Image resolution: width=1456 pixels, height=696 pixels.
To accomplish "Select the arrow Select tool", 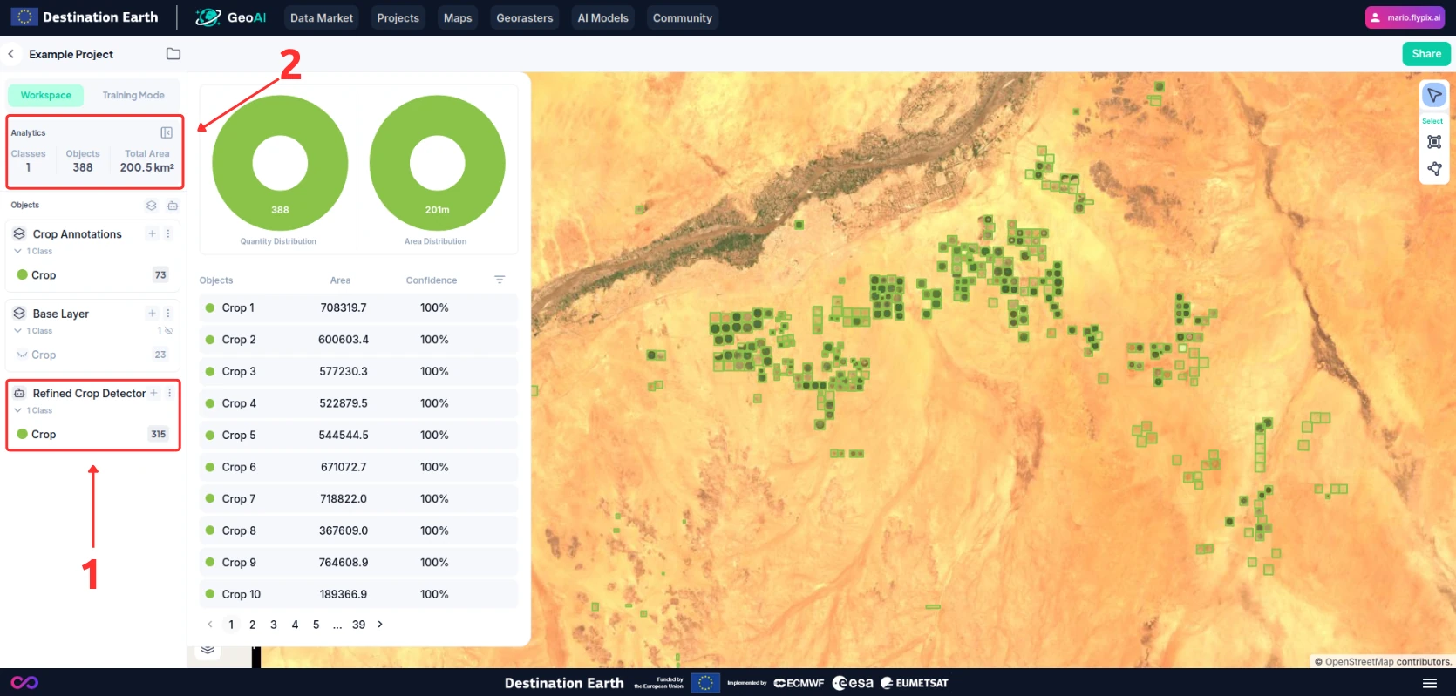I will pos(1434,95).
